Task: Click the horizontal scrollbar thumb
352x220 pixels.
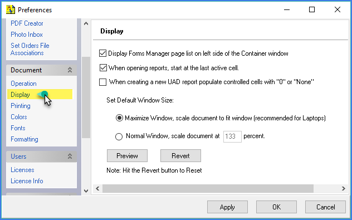Action: click(x=208, y=188)
